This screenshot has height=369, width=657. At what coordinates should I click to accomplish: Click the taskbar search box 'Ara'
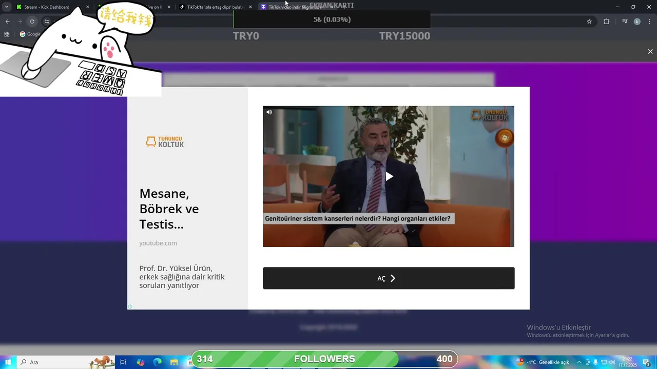point(67,362)
